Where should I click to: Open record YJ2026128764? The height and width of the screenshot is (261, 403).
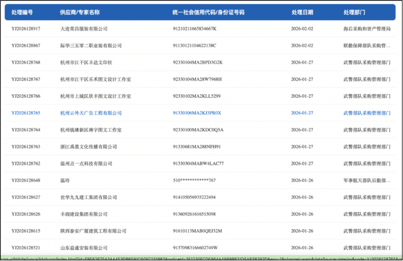[26, 130]
